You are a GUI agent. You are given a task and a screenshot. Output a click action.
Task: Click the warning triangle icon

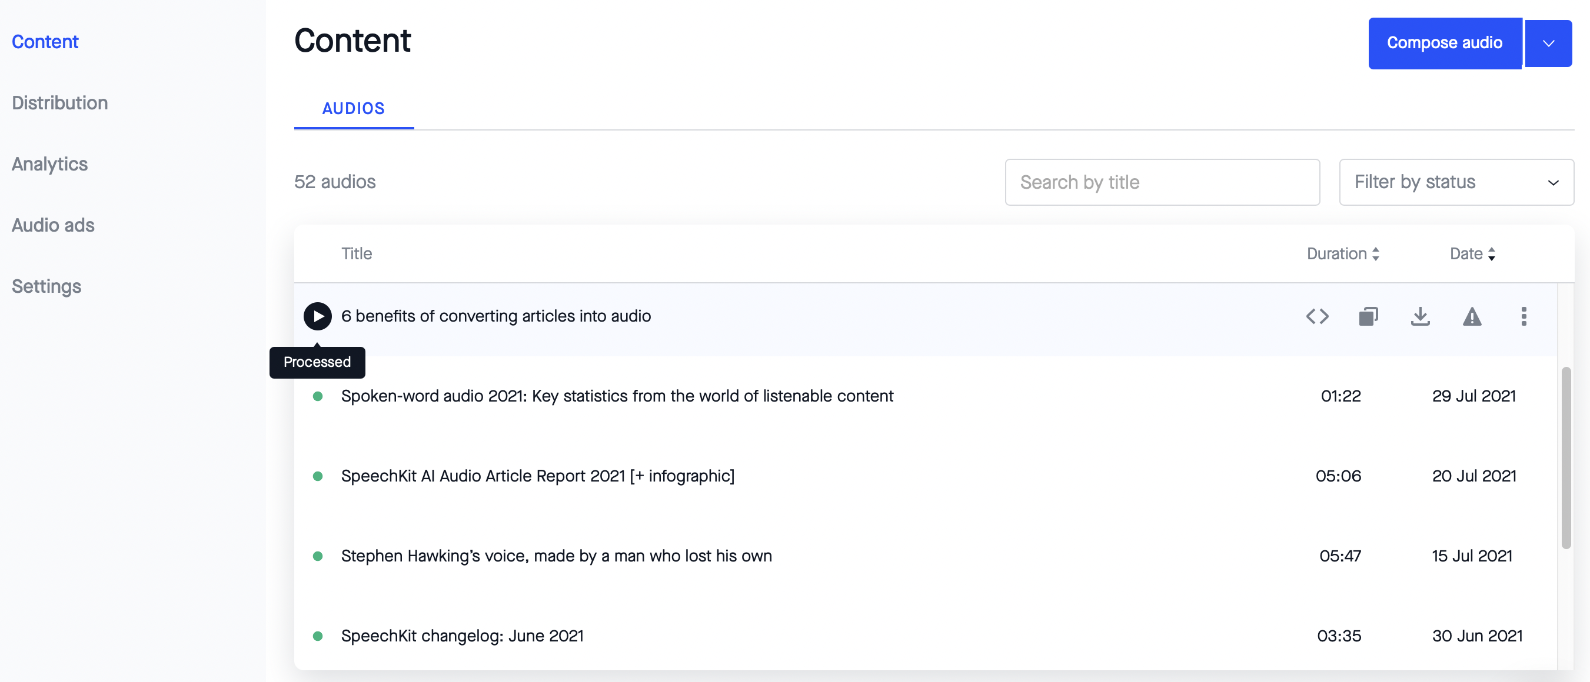(1472, 317)
